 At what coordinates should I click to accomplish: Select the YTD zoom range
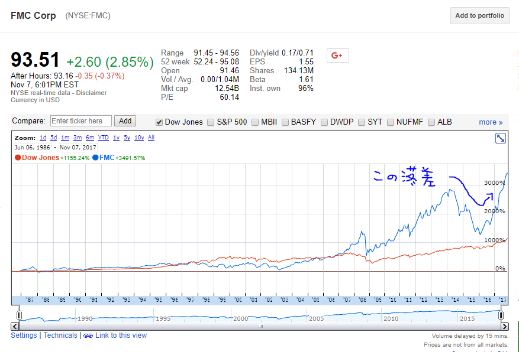tap(104, 138)
